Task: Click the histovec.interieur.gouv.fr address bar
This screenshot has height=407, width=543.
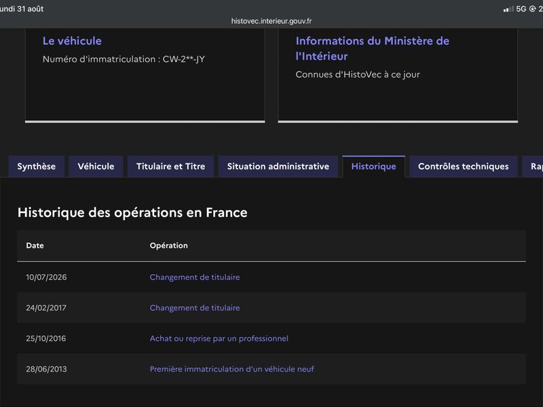Action: [x=271, y=21]
